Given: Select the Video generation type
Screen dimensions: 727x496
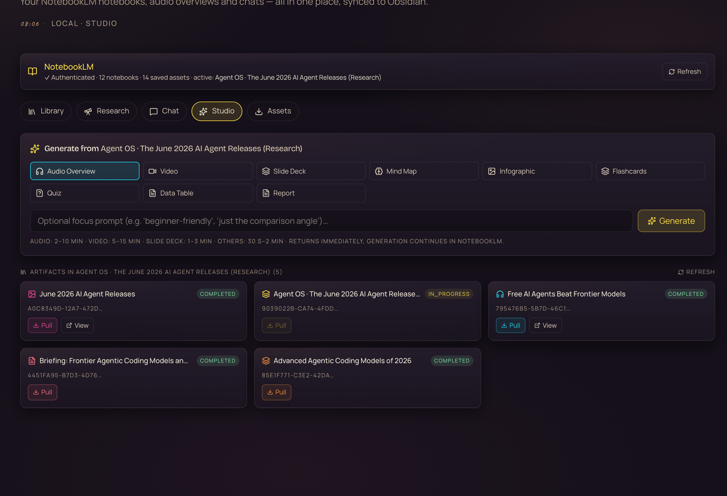Looking at the screenshot, I should point(198,171).
